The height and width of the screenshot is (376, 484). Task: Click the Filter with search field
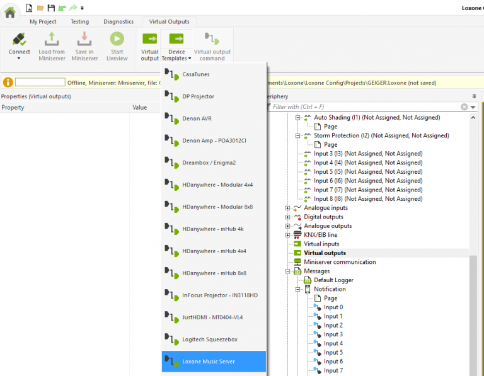366,107
